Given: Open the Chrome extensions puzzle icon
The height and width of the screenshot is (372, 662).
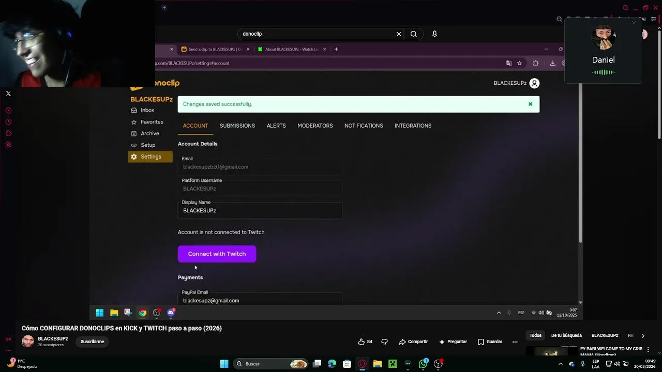Looking at the screenshot, I should pyautogui.click(x=536, y=63).
